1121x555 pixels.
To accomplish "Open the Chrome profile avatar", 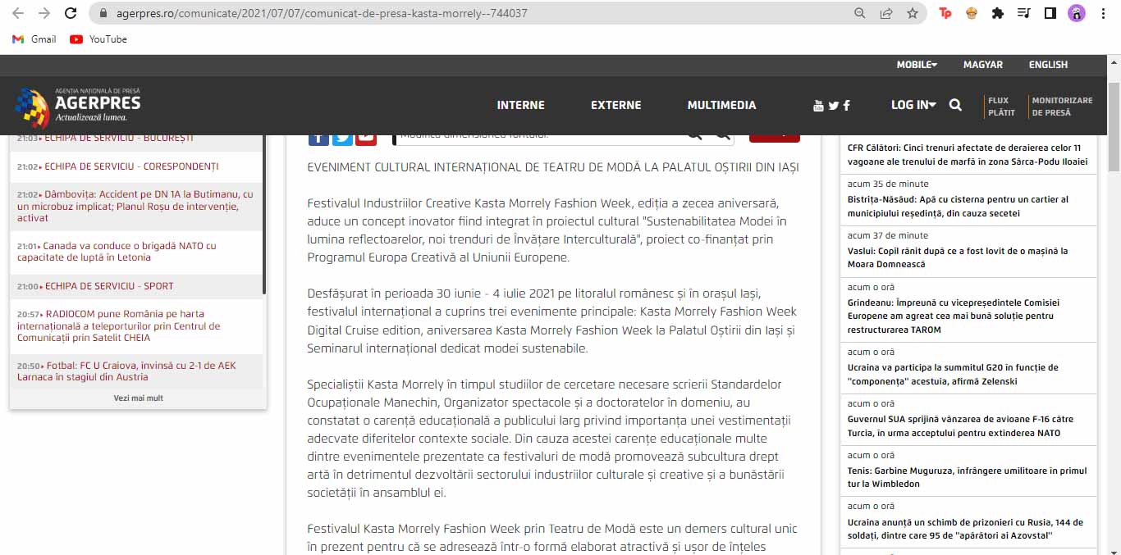I will pyautogui.click(x=1076, y=13).
